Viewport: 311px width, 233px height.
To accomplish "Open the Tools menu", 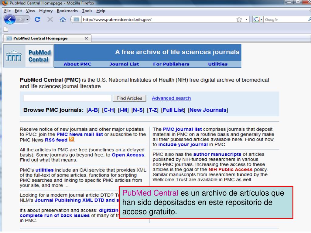I will point(87,11).
